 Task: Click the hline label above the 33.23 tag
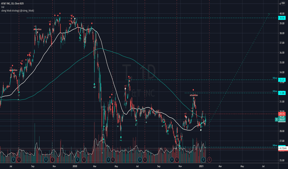275,78
